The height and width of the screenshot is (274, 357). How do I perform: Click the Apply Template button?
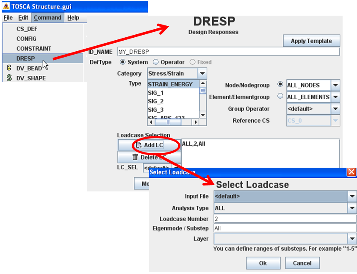(311, 41)
